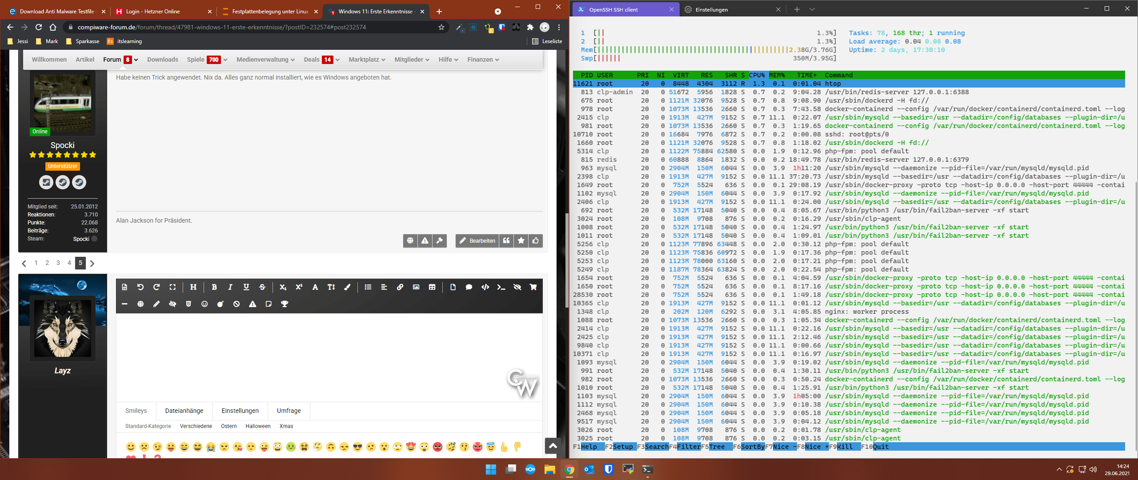This screenshot has width=1138, height=480.
Task: Insert a quote with the speech bubble icon
Action: tap(469, 287)
